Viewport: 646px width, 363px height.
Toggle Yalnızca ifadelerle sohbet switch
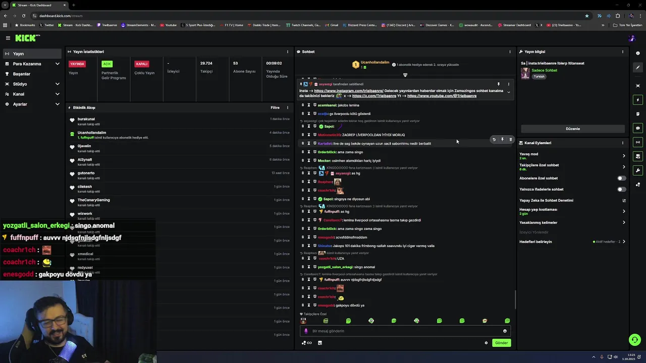coord(622,189)
